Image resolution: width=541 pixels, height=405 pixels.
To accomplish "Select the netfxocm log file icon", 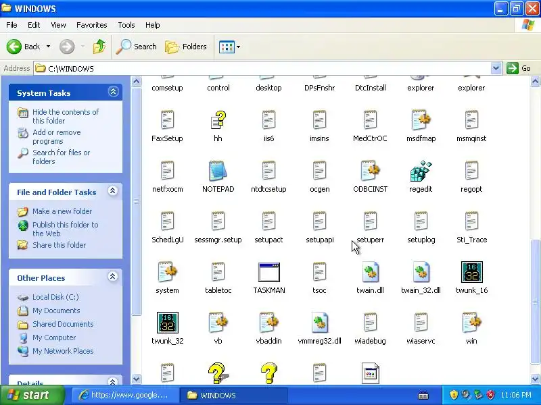I will tap(167, 171).
